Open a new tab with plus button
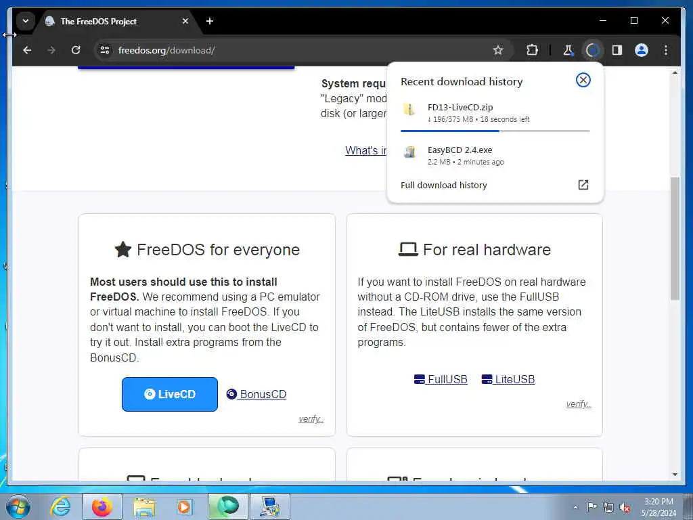Image resolution: width=693 pixels, height=520 pixels. (210, 21)
